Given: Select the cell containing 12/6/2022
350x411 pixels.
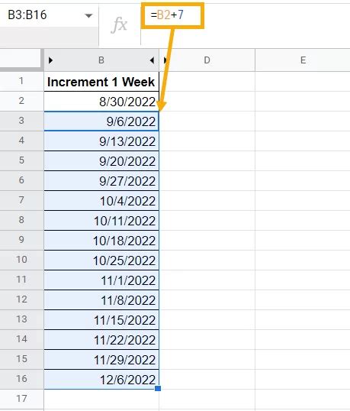Looking at the screenshot, I should tap(101, 379).
